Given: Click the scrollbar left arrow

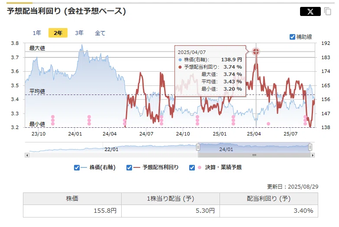Looking at the screenshot, I should [x=27, y=155].
